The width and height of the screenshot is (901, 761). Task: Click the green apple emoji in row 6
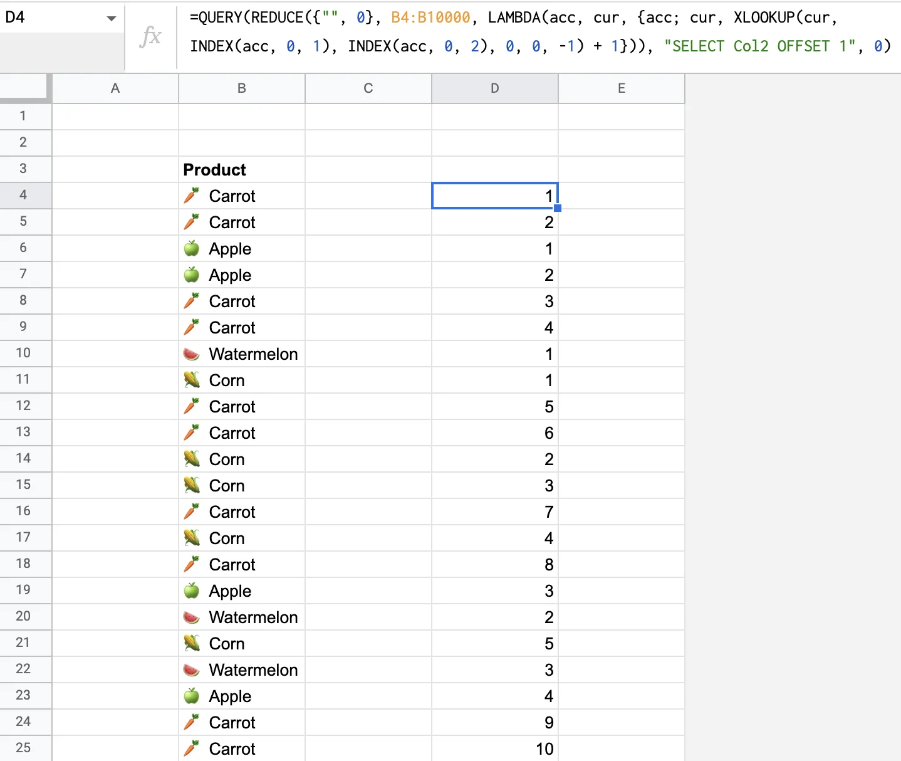(x=192, y=249)
